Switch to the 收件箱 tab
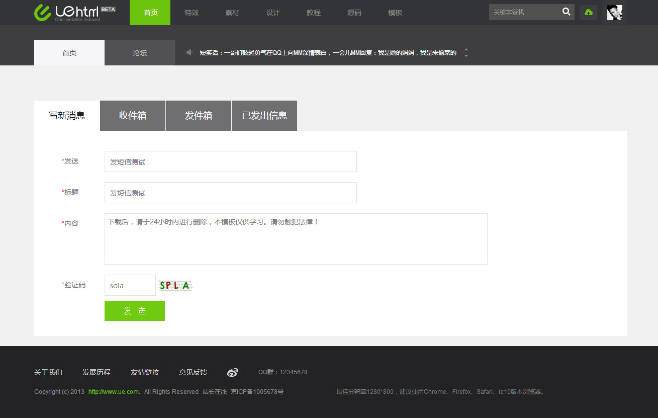The image size is (658, 418). click(x=133, y=116)
